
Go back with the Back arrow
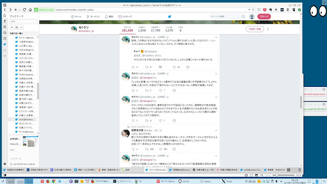coord(5,10)
